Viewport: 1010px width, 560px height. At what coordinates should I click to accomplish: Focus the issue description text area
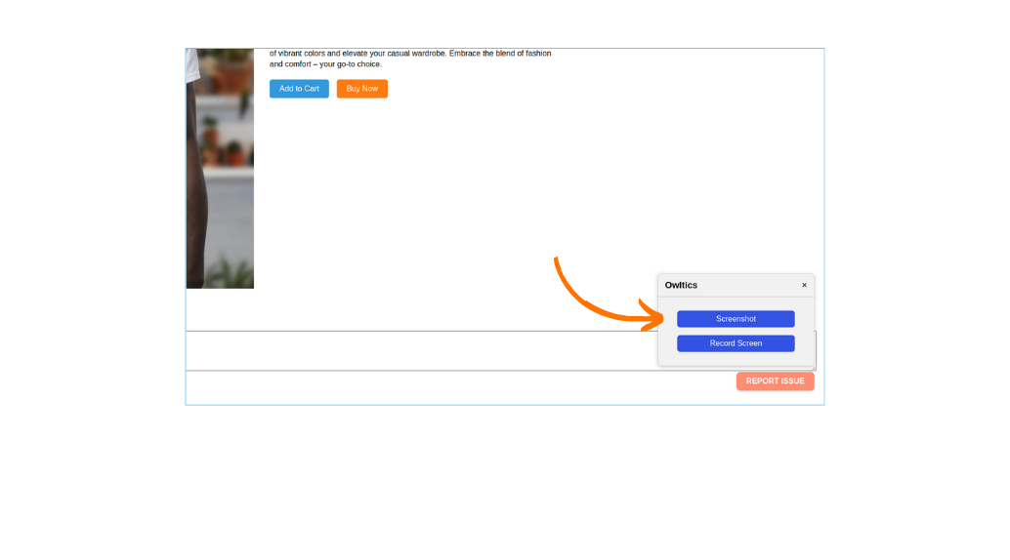(x=420, y=351)
